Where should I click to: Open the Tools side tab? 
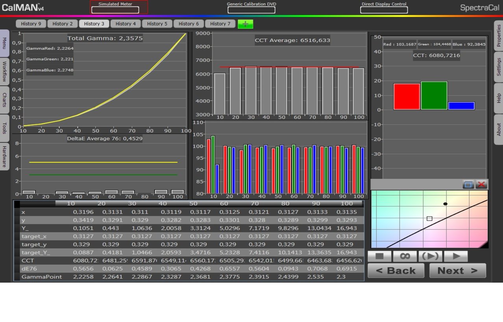pos(4,128)
